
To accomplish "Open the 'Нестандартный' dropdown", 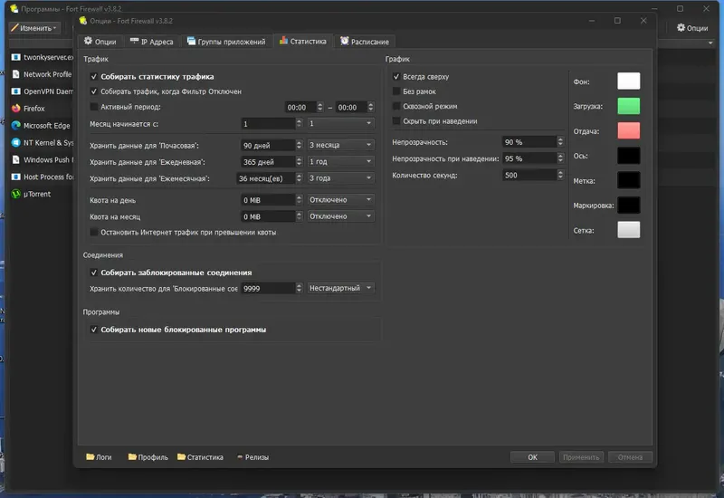I will tap(340, 288).
